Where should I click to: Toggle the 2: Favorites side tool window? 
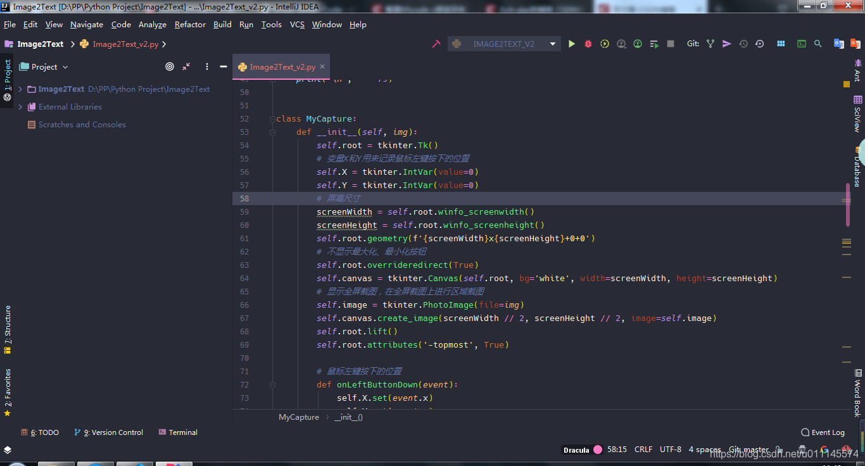7,392
